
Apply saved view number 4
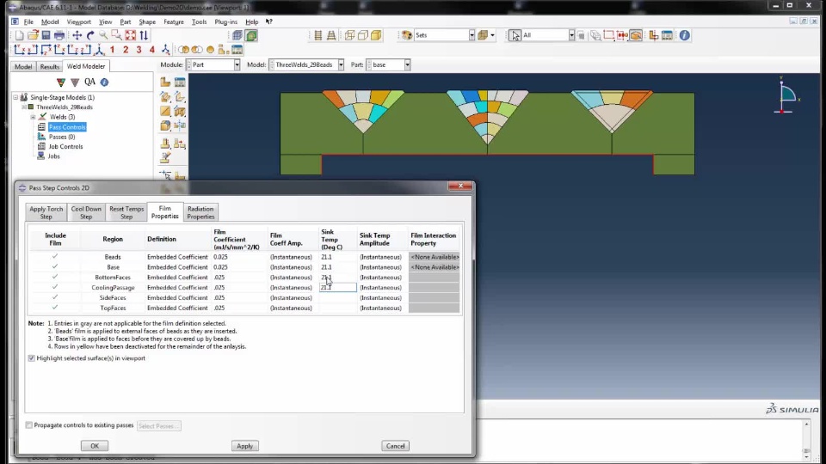tap(151, 50)
